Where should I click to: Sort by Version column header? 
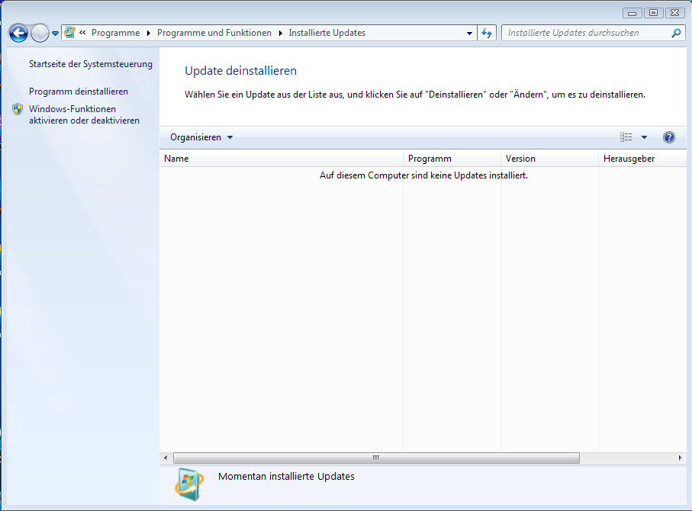tap(549, 159)
